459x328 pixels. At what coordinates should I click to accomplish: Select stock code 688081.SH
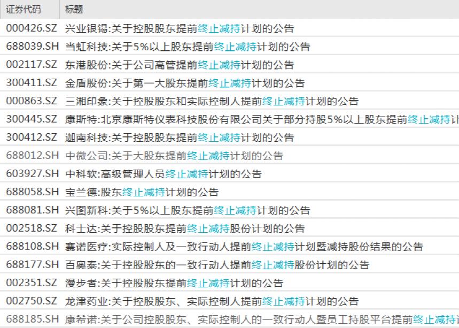[32, 210]
